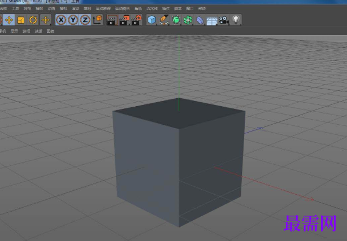The image size is (347, 241).
Task: Toggle the Z axis lock
Action: (x=85, y=20)
